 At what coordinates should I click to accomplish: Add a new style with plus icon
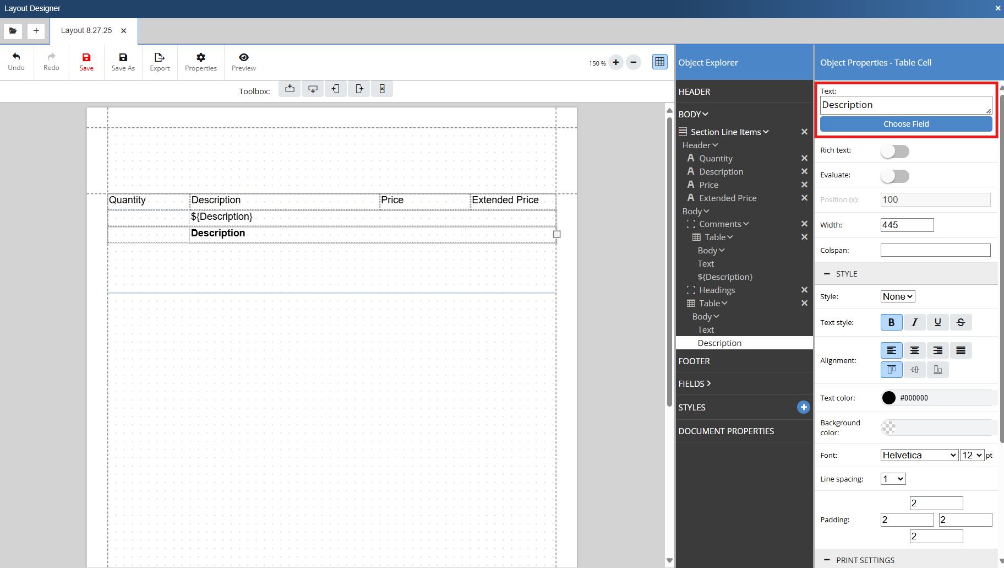[x=803, y=407]
